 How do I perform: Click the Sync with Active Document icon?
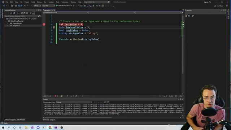tap(22, 13)
